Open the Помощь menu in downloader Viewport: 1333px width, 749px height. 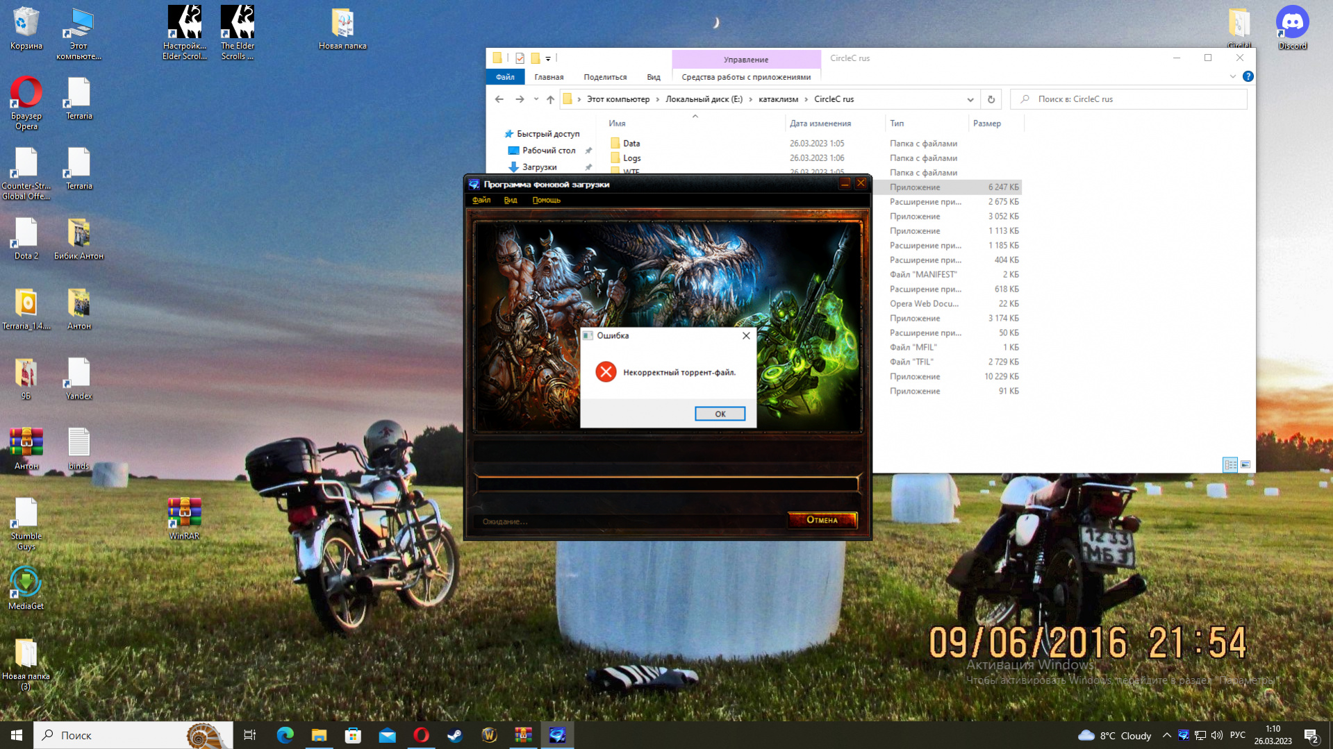pyautogui.click(x=546, y=200)
